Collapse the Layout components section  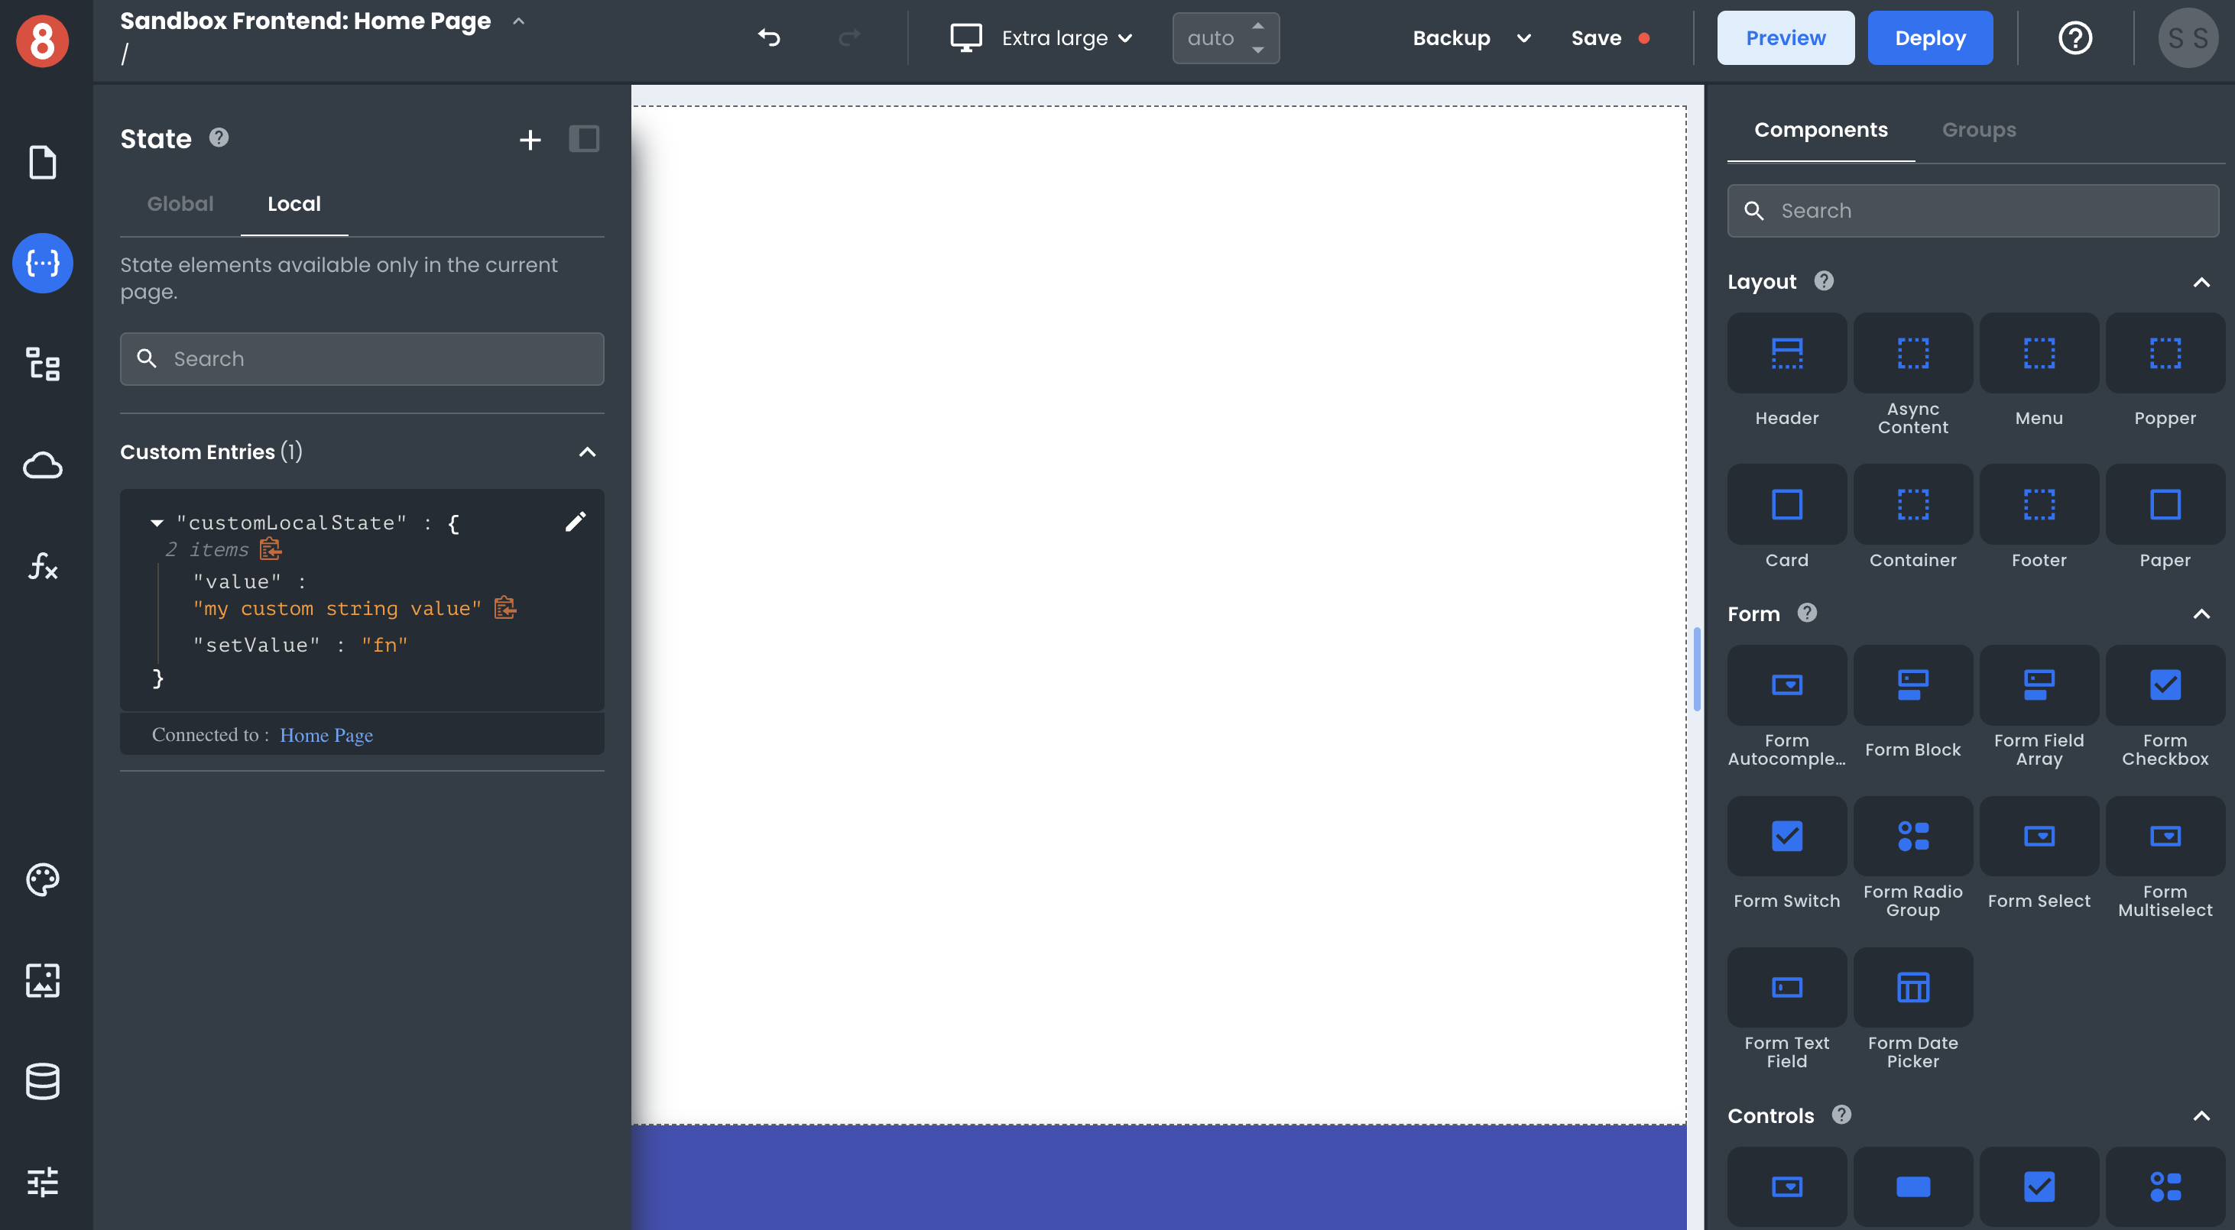tap(2201, 282)
